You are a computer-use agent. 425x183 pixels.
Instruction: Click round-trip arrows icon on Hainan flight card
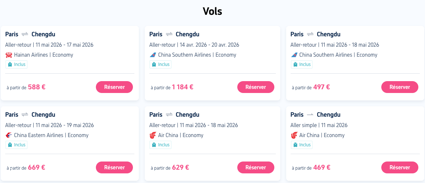[25, 34]
